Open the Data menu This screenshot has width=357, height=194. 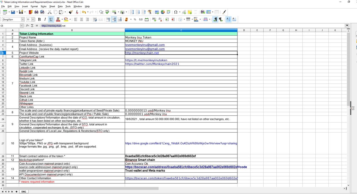[x=60, y=6]
